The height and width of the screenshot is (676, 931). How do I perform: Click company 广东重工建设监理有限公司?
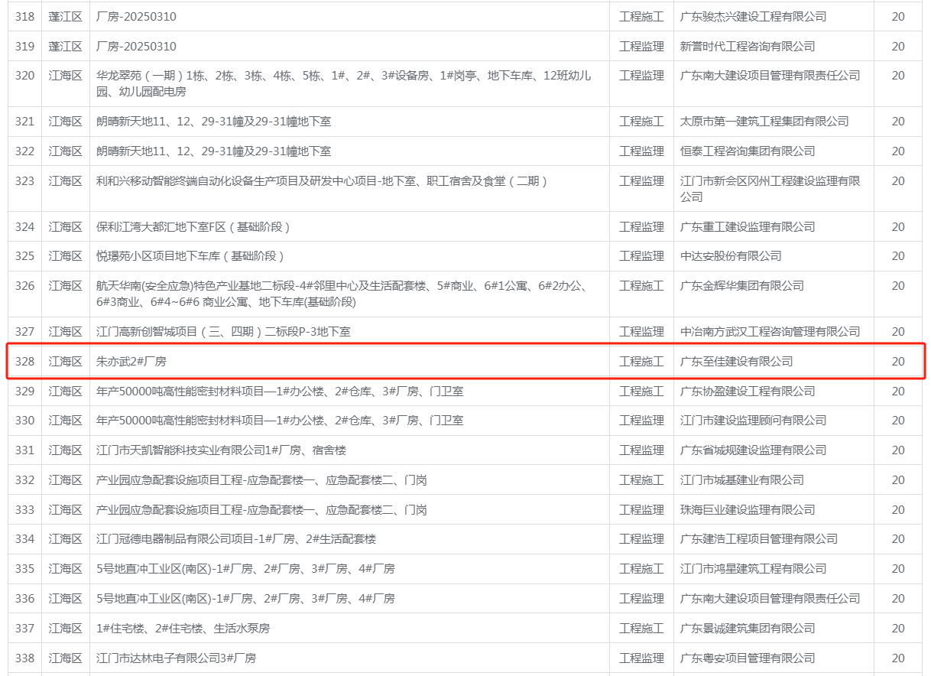point(748,226)
